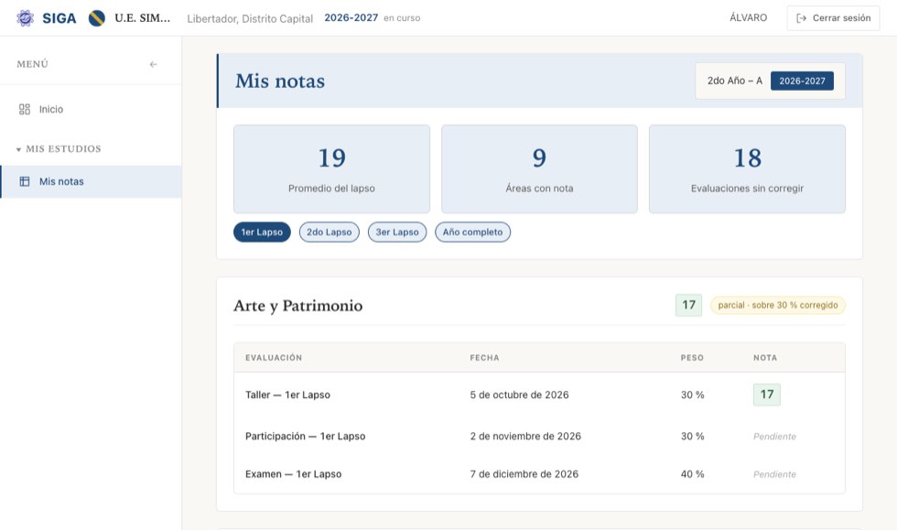Click the Arte y Patrimonio heading

coord(298,306)
